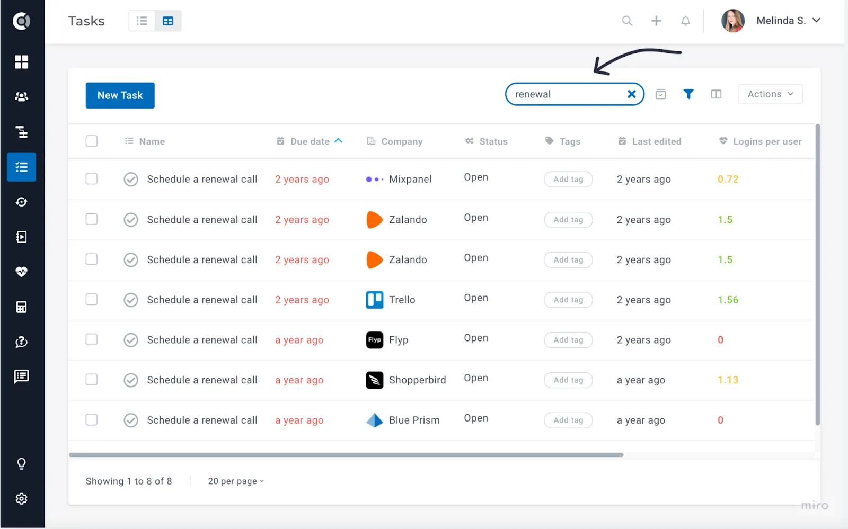Viewport: 848px width, 529px height.
Task: Mark Flyp renewal call task complete
Action: [131, 340]
